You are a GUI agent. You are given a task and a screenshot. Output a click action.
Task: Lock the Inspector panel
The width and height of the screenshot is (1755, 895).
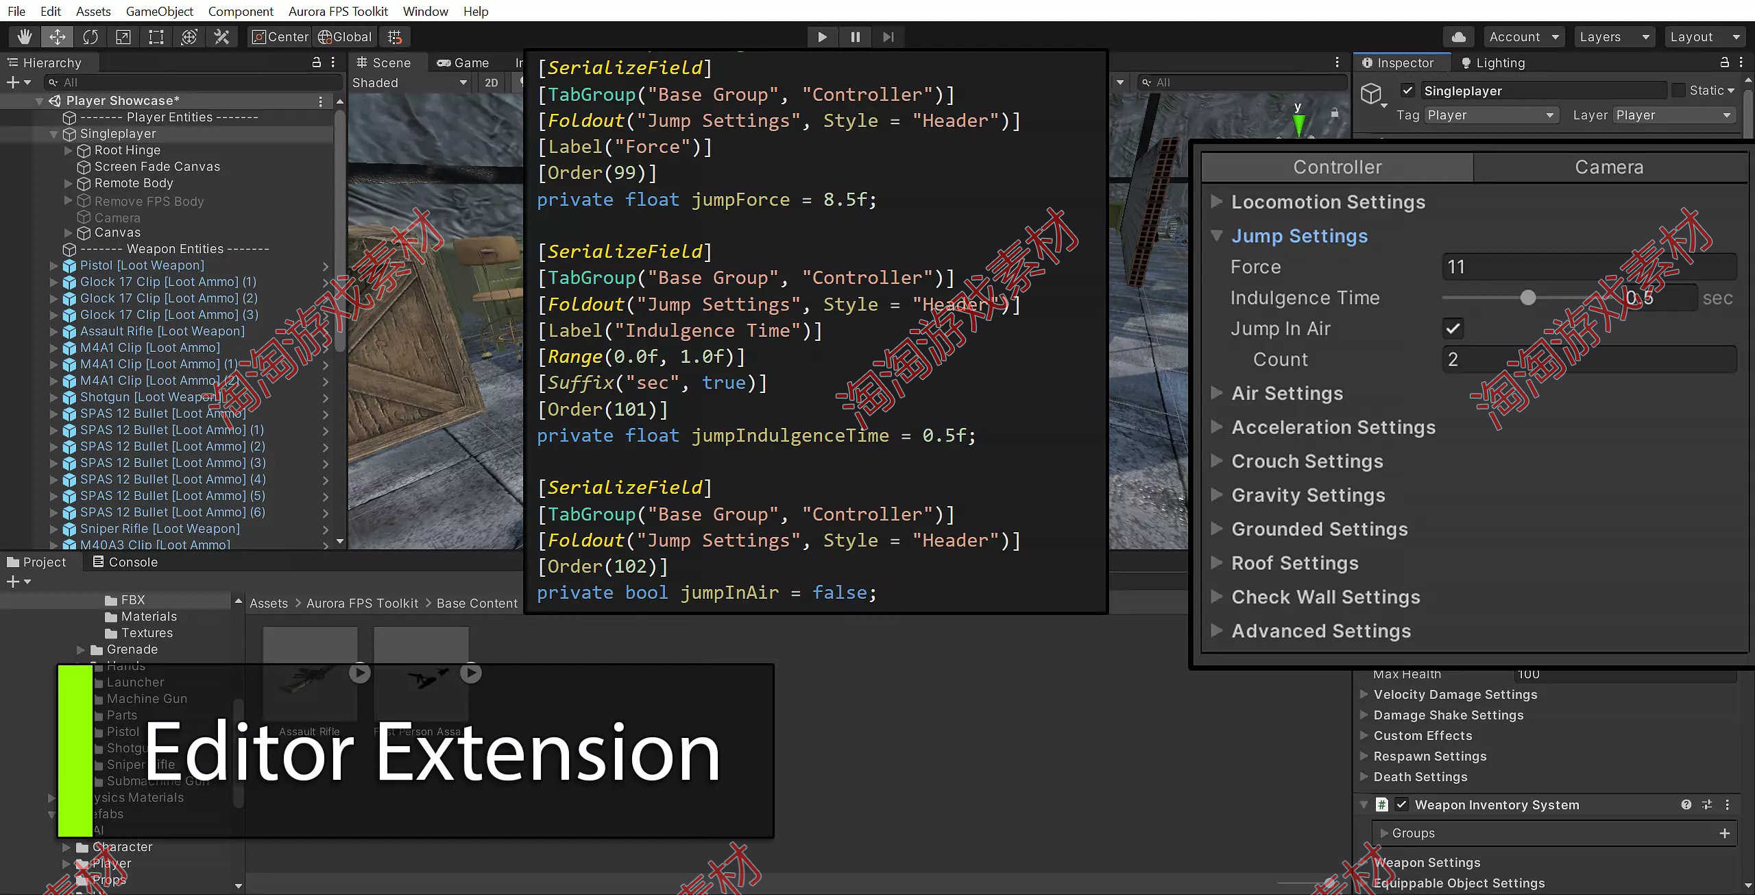(1724, 62)
